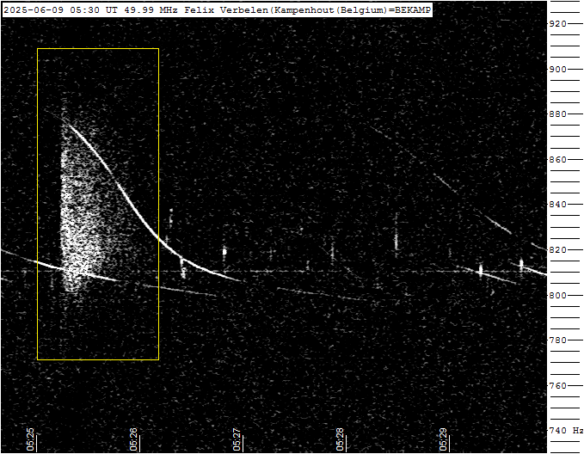Screen dimensions: 584x454
Task: Click the 780 frequency scale label
Action: (558, 340)
